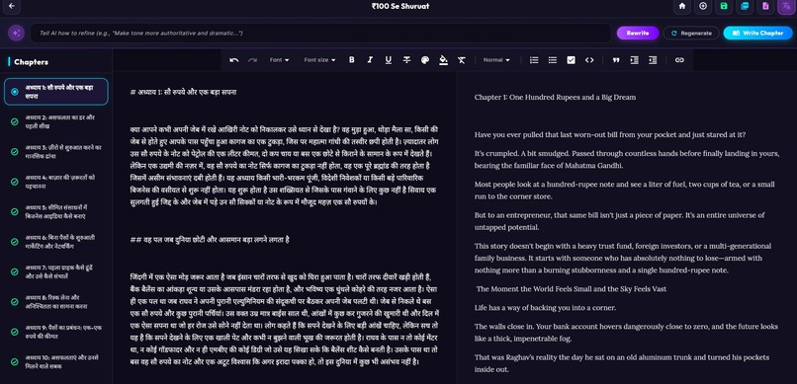
Task: Insert a bulleted list
Action: (x=553, y=60)
